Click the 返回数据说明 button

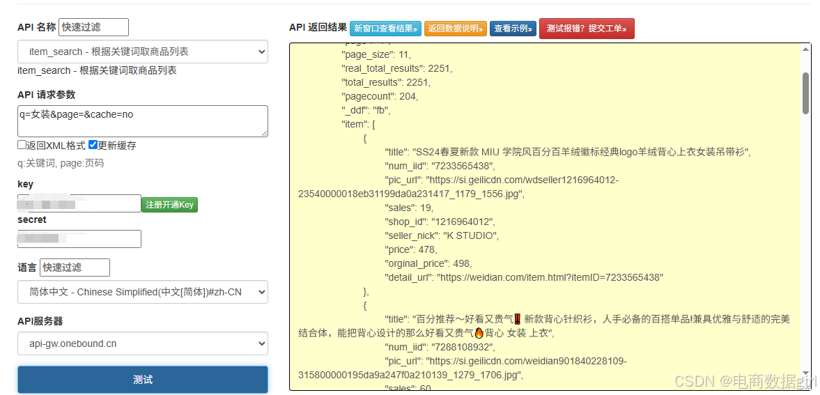coord(456,29)
